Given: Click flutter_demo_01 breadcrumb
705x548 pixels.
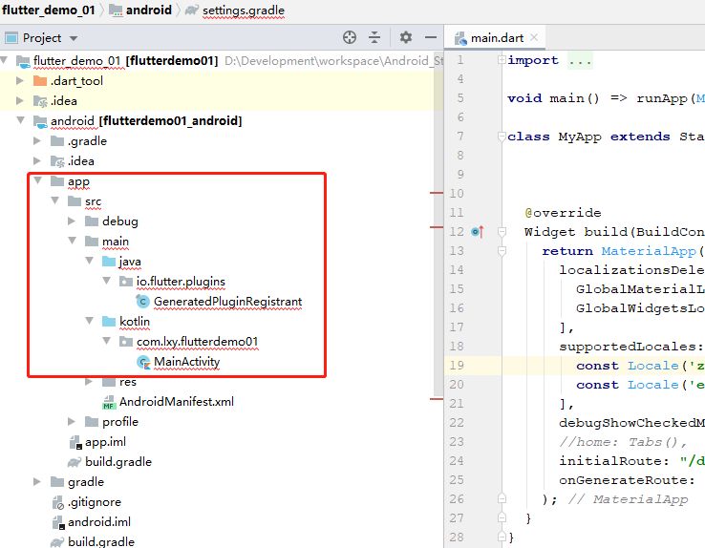Looking at the screenshot, I should 49,10.
